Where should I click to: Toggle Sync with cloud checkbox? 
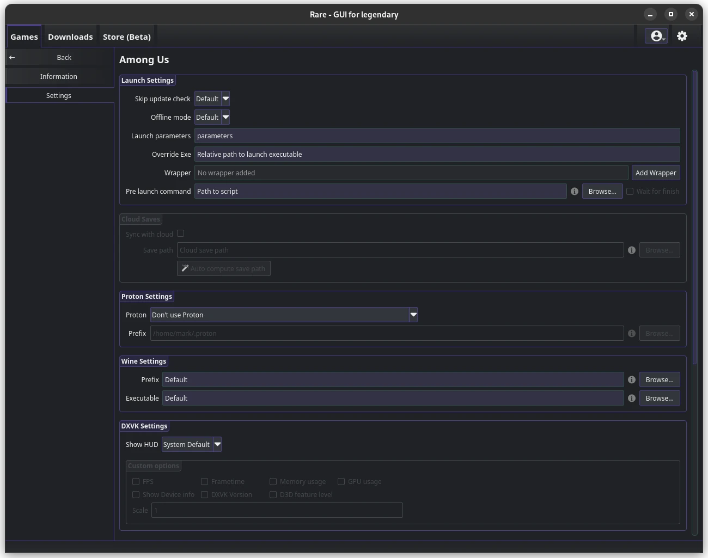coord(180,233)
